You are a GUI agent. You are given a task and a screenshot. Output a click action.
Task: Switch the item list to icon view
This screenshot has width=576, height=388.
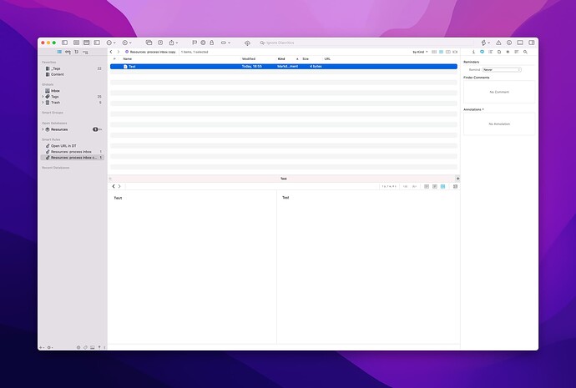click(434, 52)
